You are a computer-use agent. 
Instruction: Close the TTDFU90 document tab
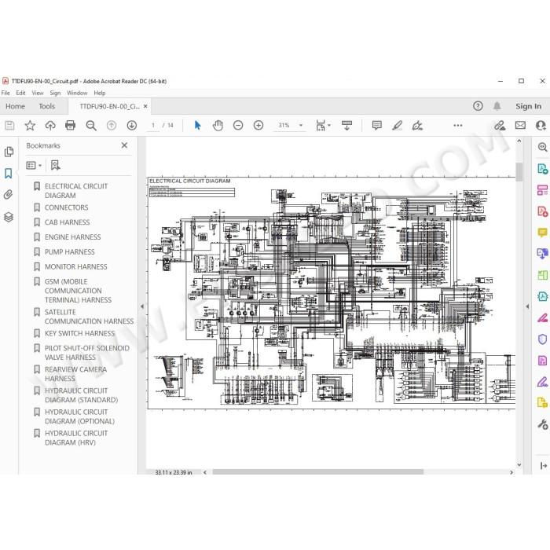click(x=145, y=106)
